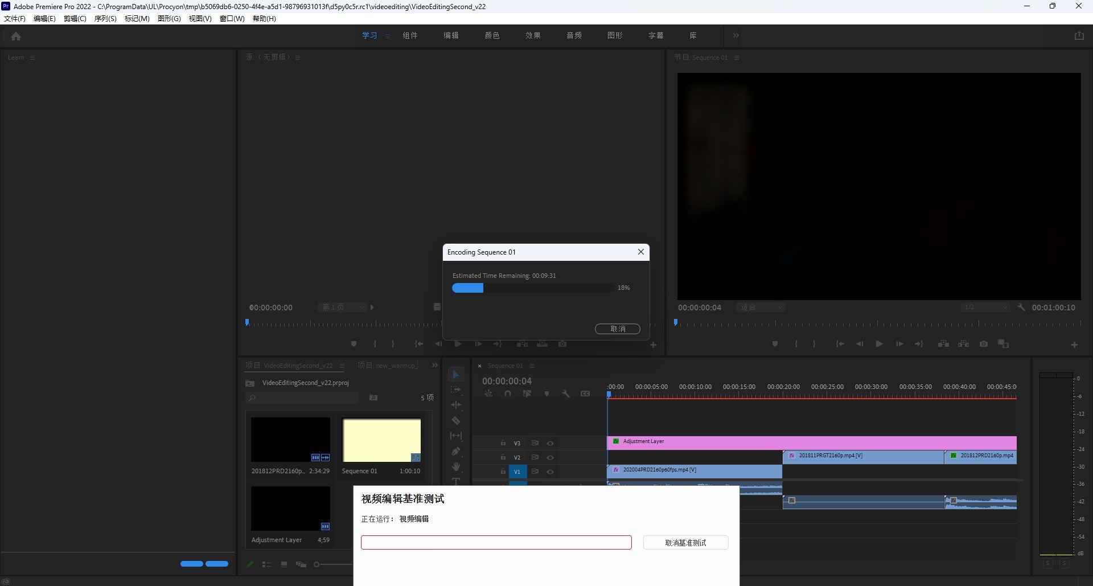The image size is (1093, 586).
Task: Switch Project panel to icon view
Action: pos(284,564)
